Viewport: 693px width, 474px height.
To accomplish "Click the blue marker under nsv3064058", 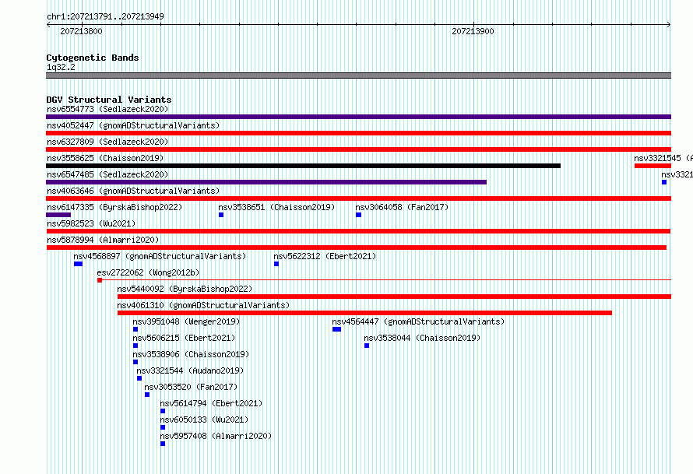I will click(x=358, y=215).
